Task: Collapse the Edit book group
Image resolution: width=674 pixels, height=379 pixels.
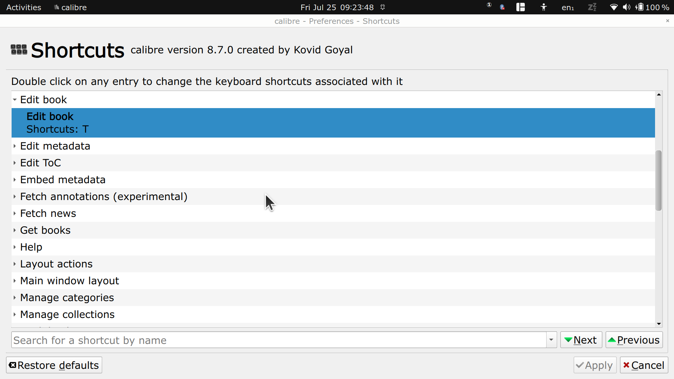Action: [x=15, y=100]
